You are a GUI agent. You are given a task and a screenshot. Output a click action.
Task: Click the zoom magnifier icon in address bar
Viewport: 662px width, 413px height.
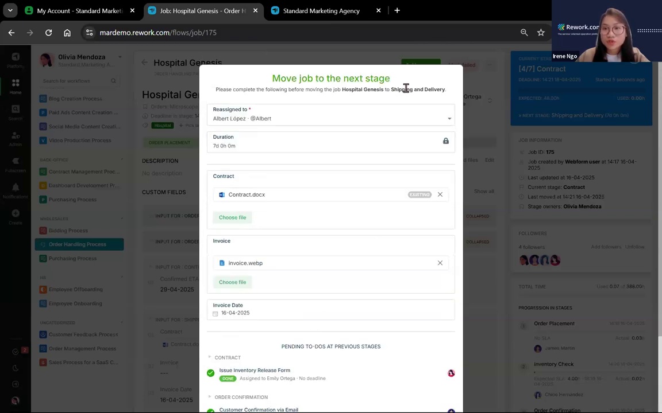click(524, 33)
